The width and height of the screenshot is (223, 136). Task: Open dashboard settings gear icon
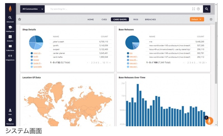tap(211, 19)
